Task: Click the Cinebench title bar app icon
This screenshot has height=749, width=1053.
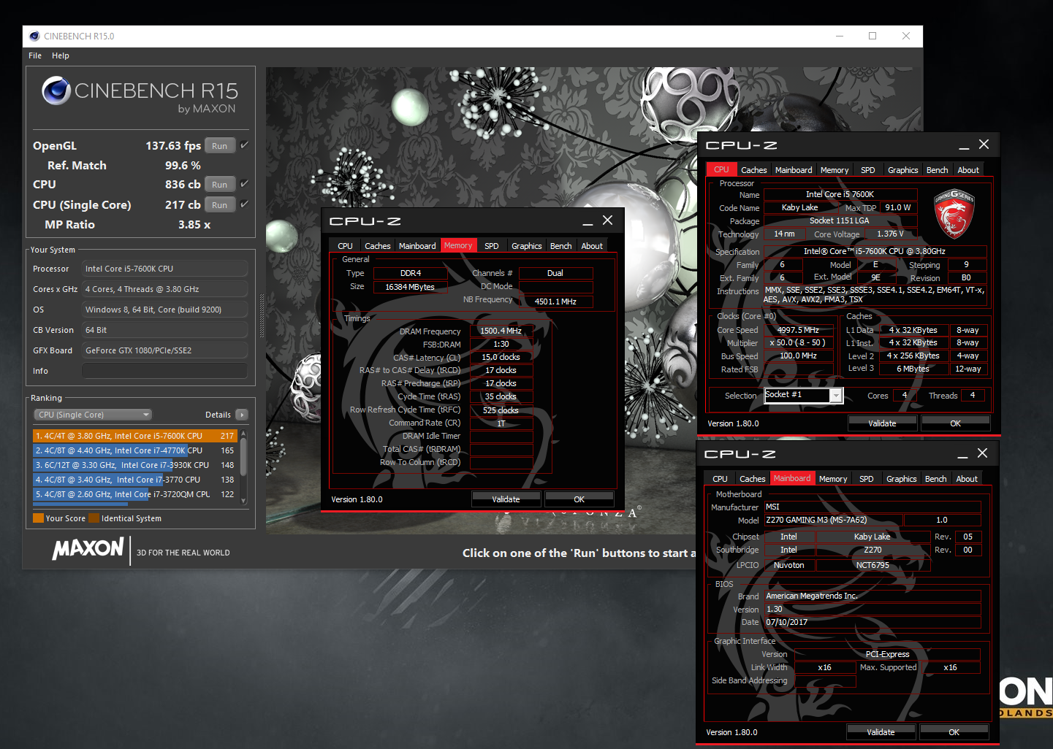Action: coord(34,36)
